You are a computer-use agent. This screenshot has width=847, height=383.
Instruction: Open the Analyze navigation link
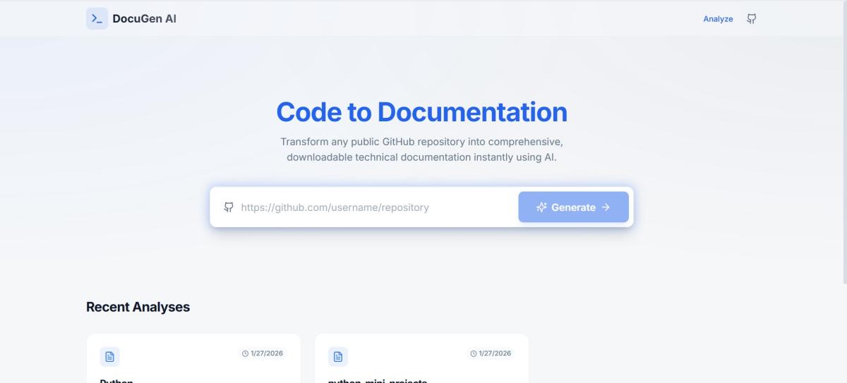718,19
